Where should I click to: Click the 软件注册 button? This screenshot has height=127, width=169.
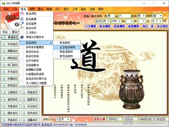(x=100, y=119)
